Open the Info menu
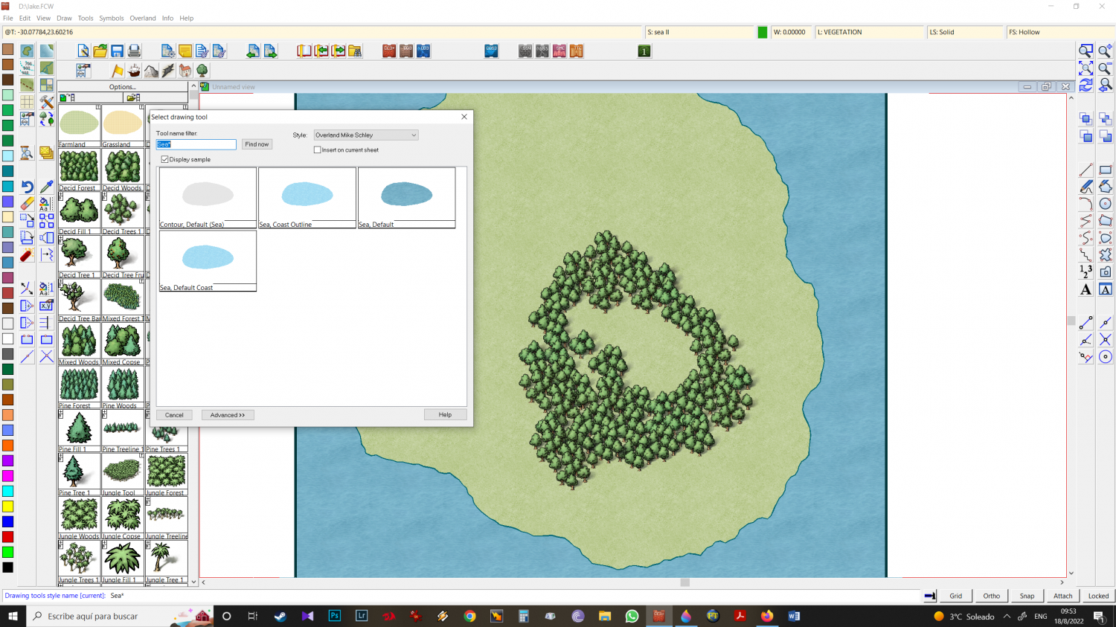The height and width of the screenshot is (627, 1116). click(167, 18)
